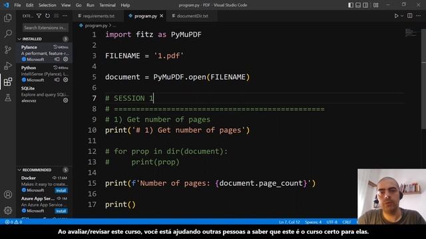The height and width of the screenshot is (239, 426).
Task: Open the File menu
Action: click(x=17, y=5)
